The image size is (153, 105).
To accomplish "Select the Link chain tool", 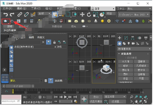I will (x=20, y=15).
